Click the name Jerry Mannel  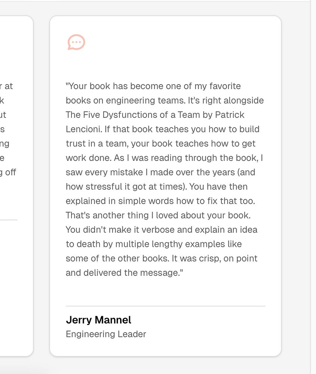tap(98, 320)
